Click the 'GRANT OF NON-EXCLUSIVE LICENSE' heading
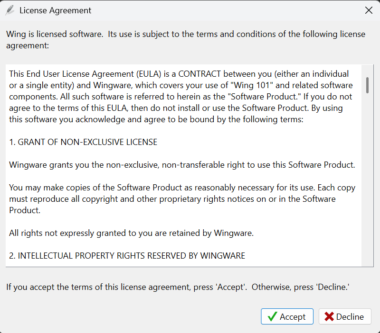The width and height of the screenshot is (380, 333). pyautogui.click(x=83, y=142)
